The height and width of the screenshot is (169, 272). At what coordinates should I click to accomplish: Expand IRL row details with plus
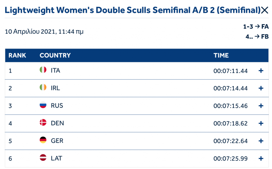click(261, 88)
